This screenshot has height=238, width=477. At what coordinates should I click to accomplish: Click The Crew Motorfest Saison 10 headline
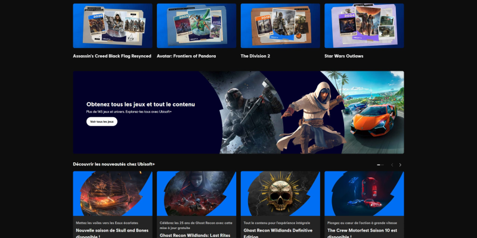[363, 233]
